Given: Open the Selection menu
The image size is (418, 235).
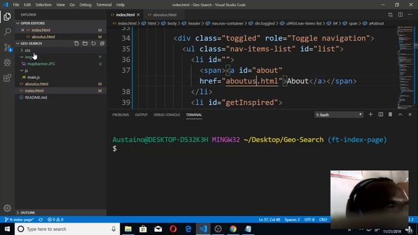Looking at the screenshot, I should 44,5.
